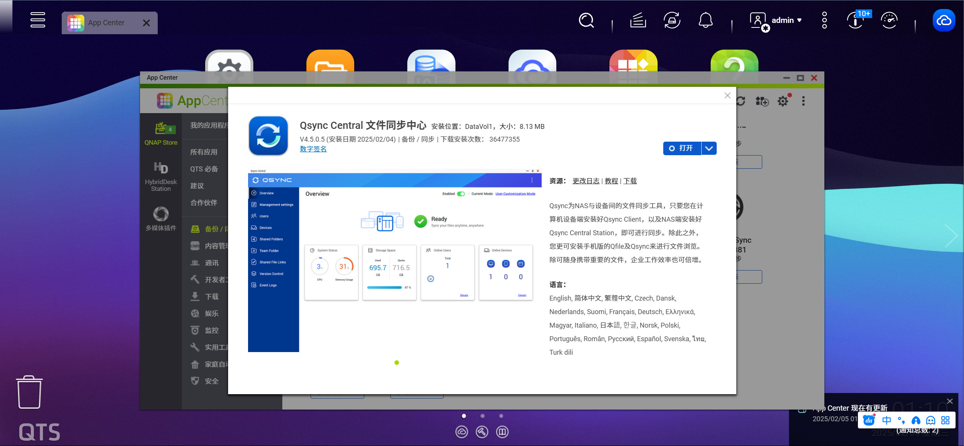The image size is (964, 446).
Task: Click the blue myQNAPcloud cloud icon
Action: (944, 20)
